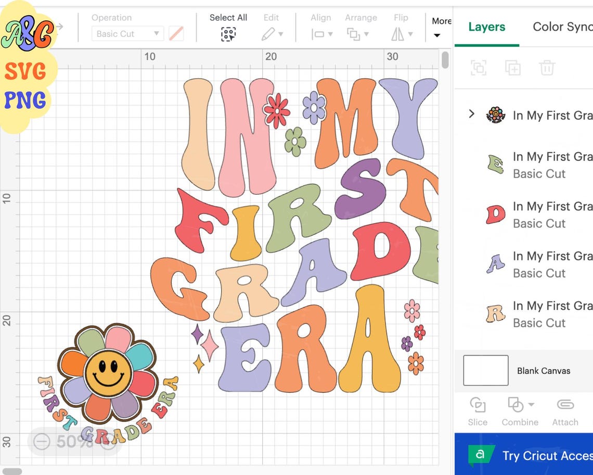Click the duplicate layer icon
The height and width of the screenshot is (475, 593).
click(x=513, y=68)
